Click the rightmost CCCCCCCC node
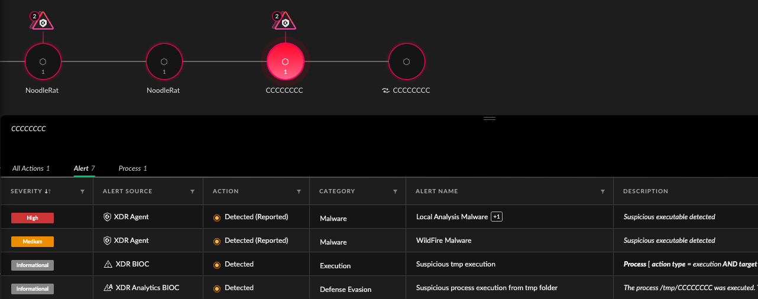The width and height of the screenshot is (758, 299). [406, 62]
